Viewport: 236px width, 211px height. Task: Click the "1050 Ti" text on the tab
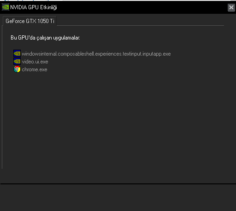[46, 21]
